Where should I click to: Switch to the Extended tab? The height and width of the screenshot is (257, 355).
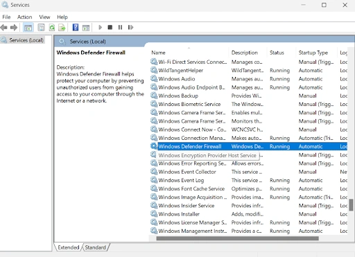click(69, 247)
